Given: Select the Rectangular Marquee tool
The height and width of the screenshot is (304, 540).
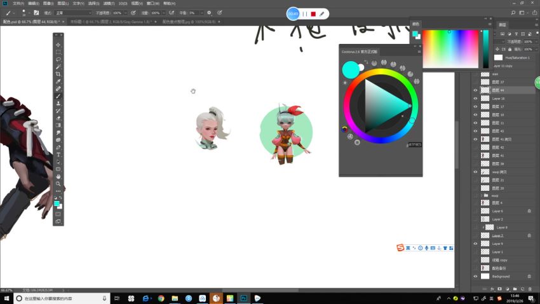Looking at the screenshot, I should coord(58,52).
